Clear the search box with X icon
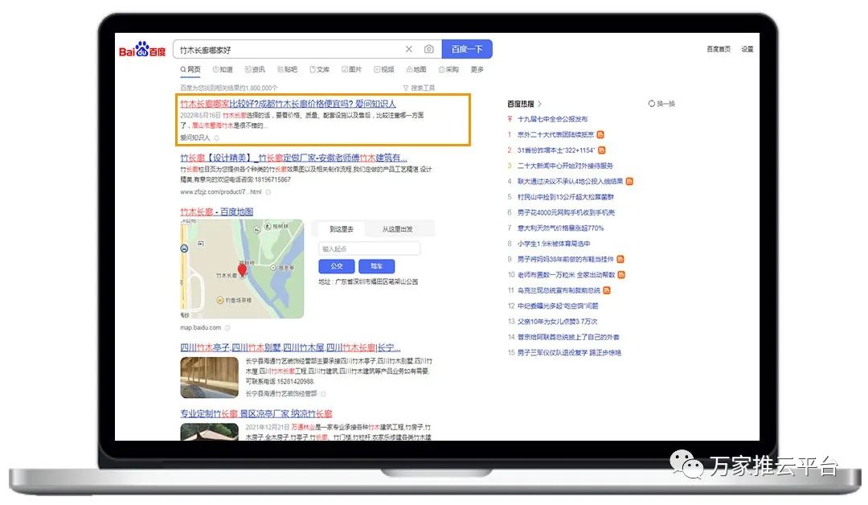This screenshot has width=868, height=505. [408, 49]
